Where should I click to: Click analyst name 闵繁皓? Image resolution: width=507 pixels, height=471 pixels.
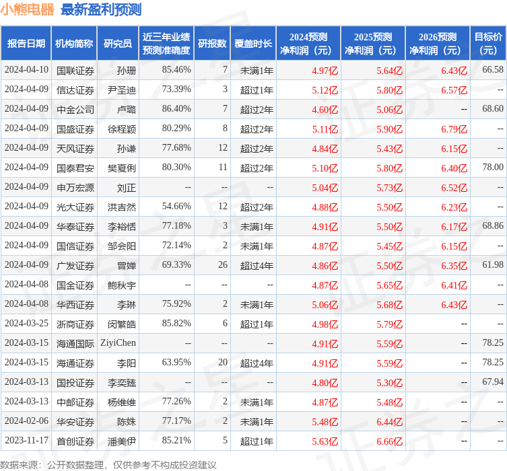(122, 324)
